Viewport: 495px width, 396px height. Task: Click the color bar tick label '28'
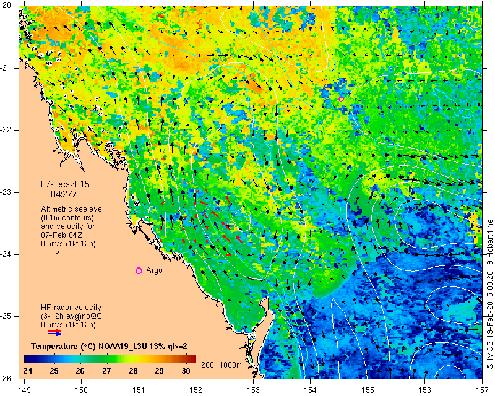(x=133, y=371)
